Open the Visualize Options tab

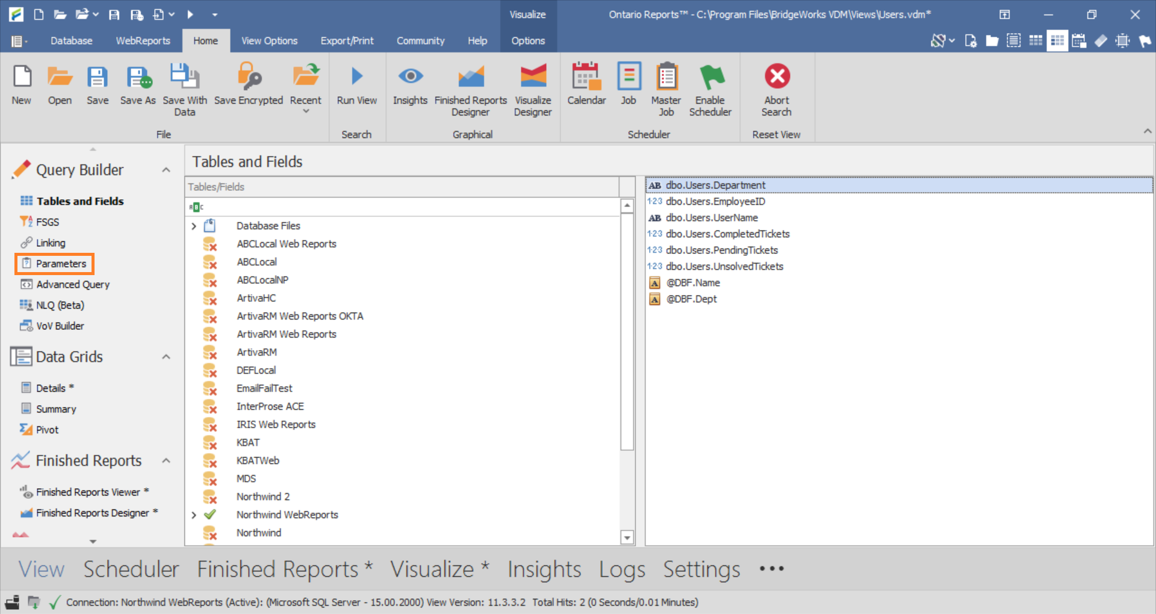tap(528, 41)
